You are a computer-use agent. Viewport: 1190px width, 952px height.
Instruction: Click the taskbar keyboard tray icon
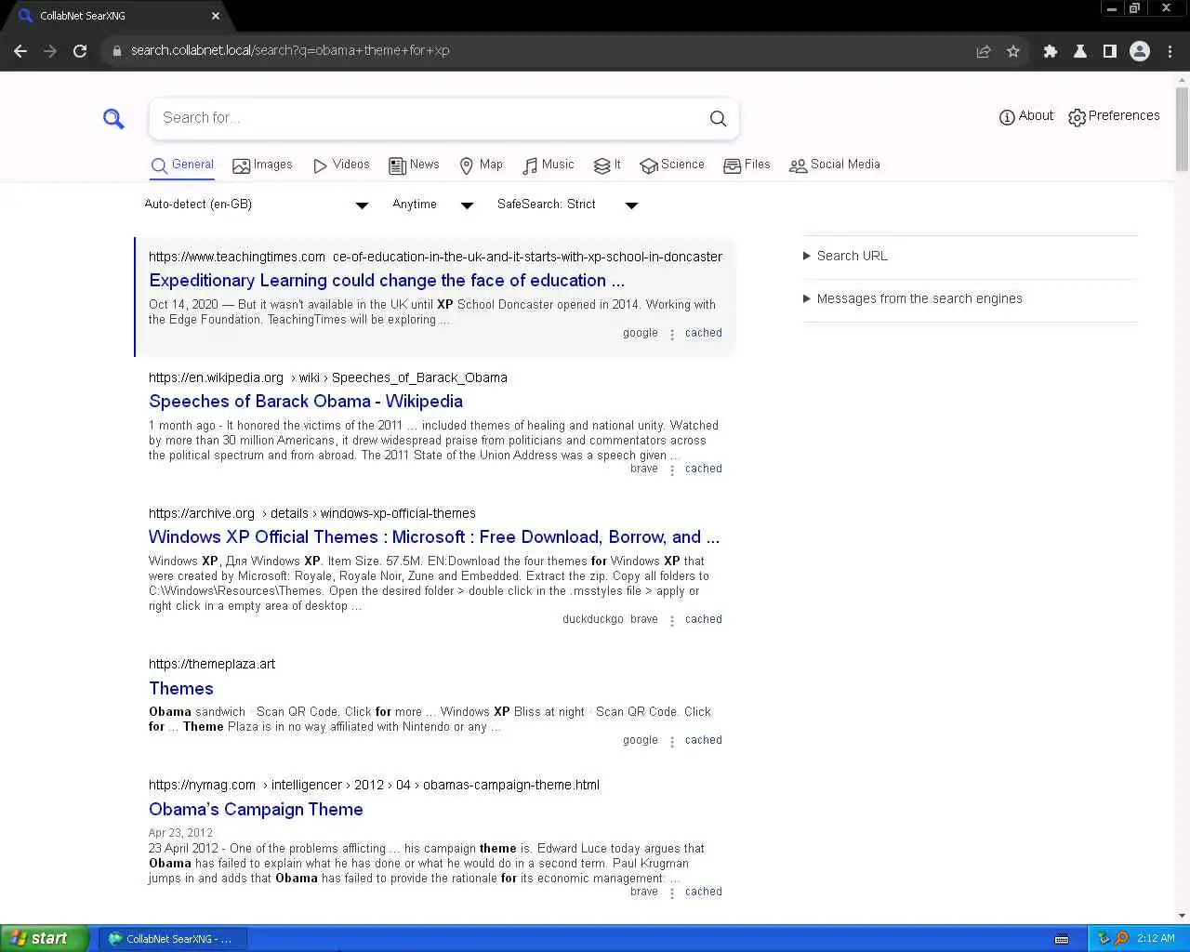(1062, 939)
